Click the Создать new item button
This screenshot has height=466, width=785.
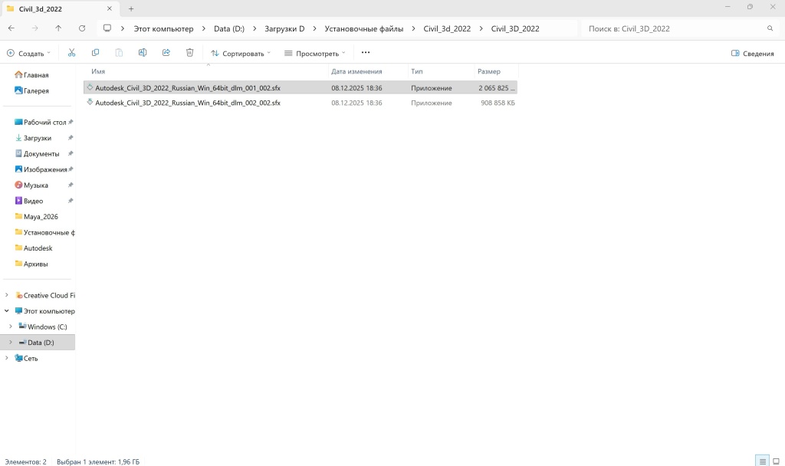point(28,54)
